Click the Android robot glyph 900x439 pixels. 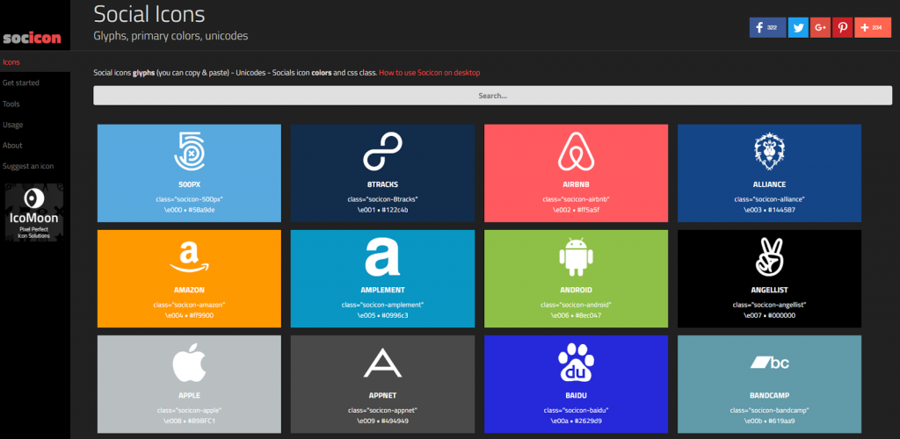[576, 256]
